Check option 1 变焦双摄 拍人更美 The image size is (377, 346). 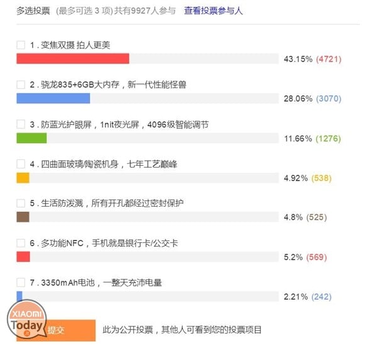click(x=21, y=45)
